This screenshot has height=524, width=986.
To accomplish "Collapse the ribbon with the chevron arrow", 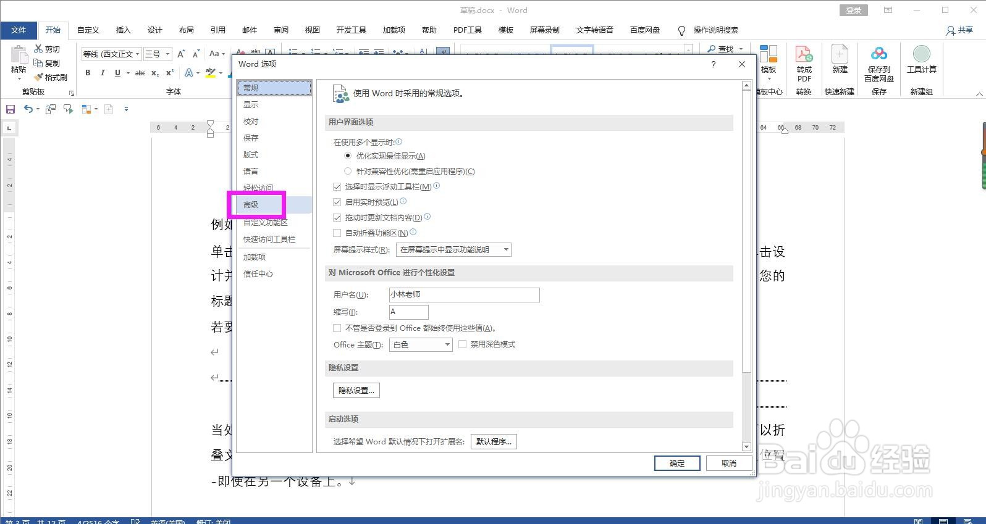I will (979, 94).
